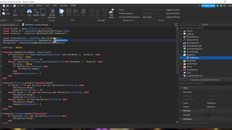The image size is (232, 130).
Task: Click the pop-out script window icon
Action: coord(176,25)
